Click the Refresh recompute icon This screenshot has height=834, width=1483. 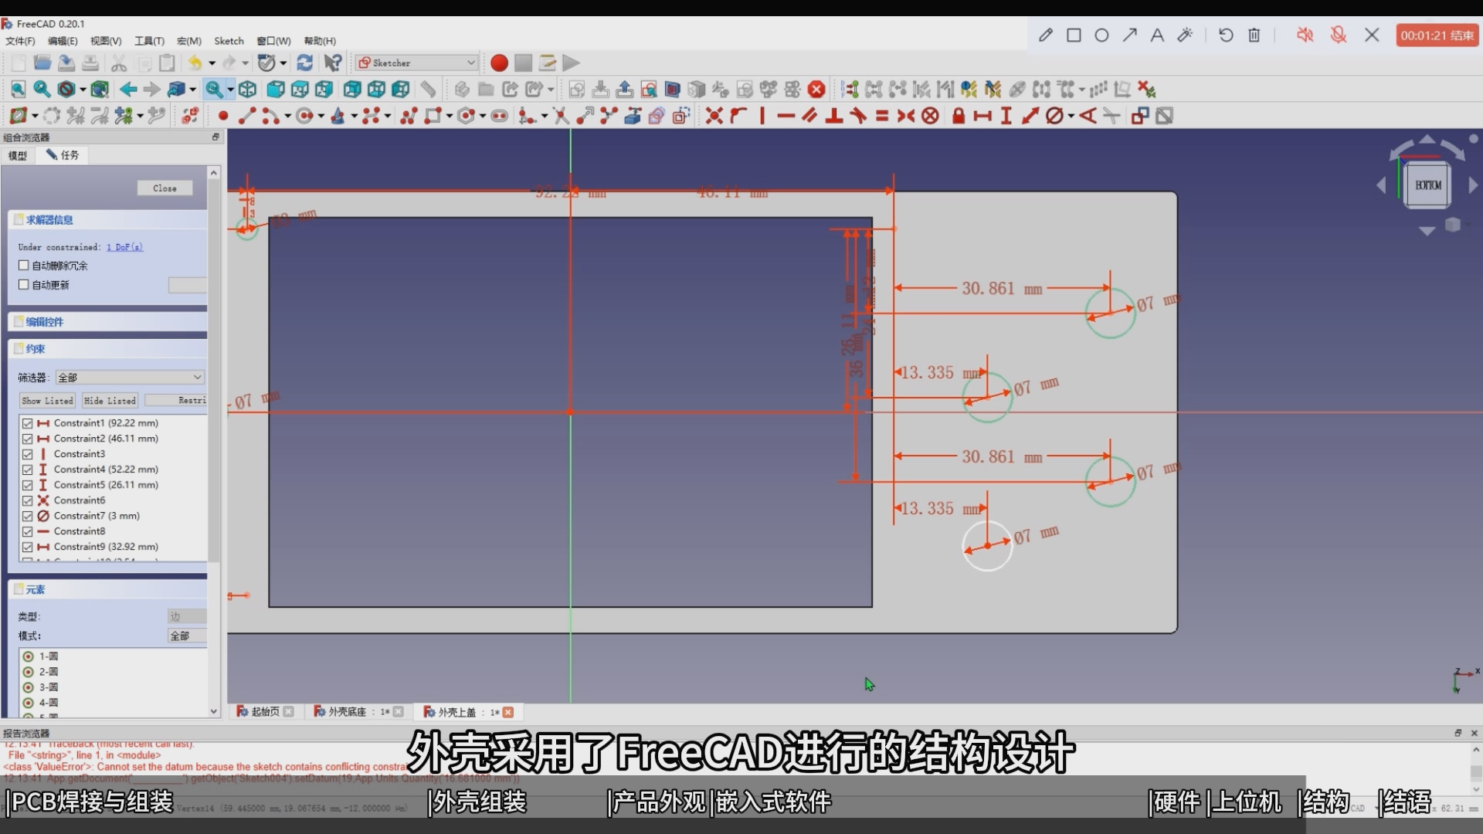point(305,63)
